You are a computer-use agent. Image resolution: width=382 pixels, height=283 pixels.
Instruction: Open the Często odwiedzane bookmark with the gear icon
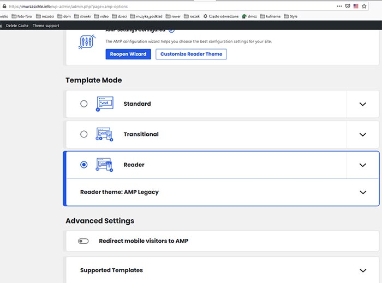pyautogui.click(x=221, y=16)
